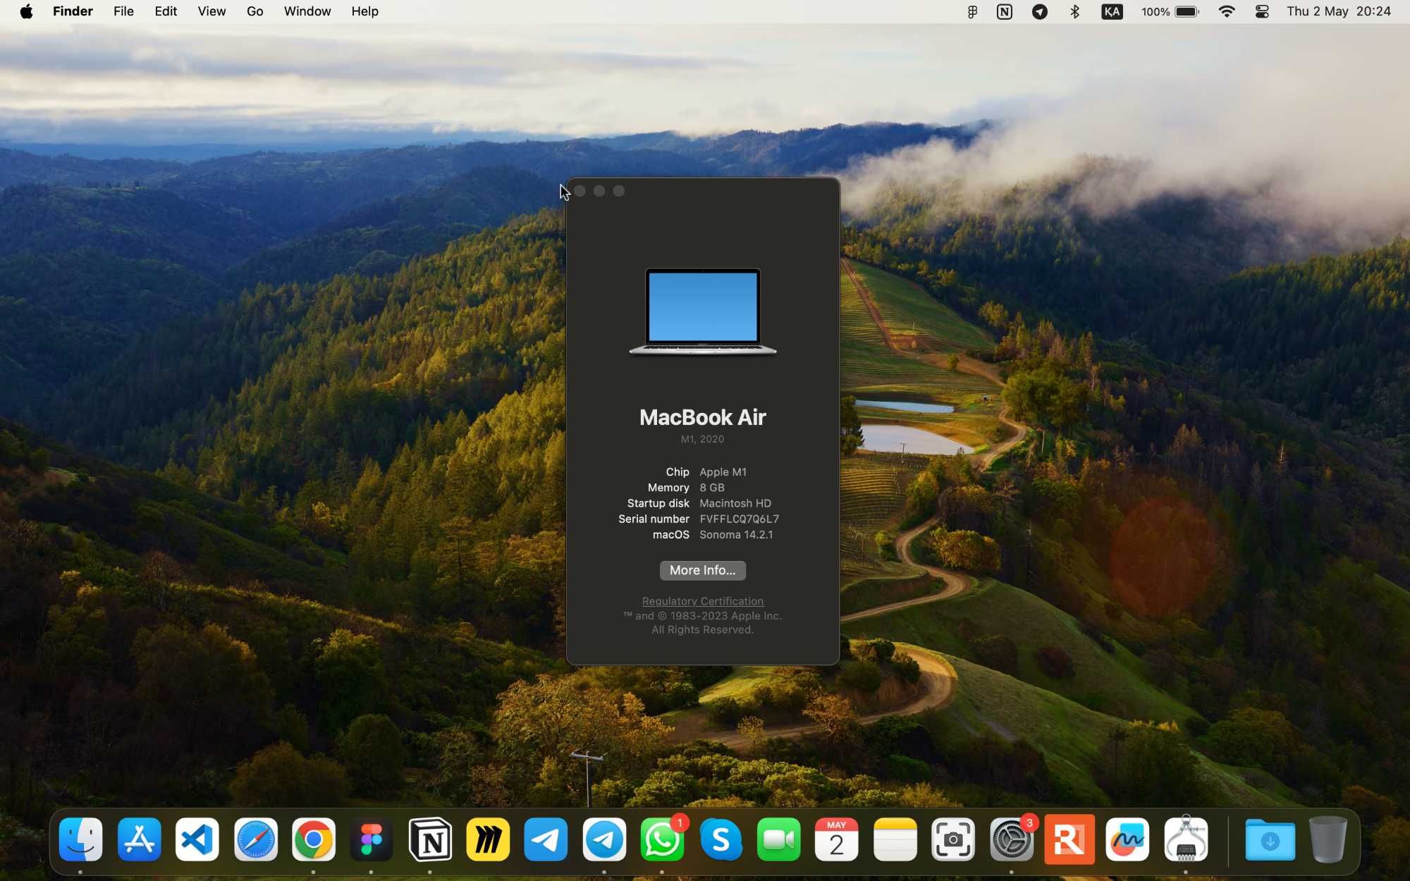Screen dimensions: 1410x881
Task: Open System Information calipers icon in Dock
Action: (1186, 839)
